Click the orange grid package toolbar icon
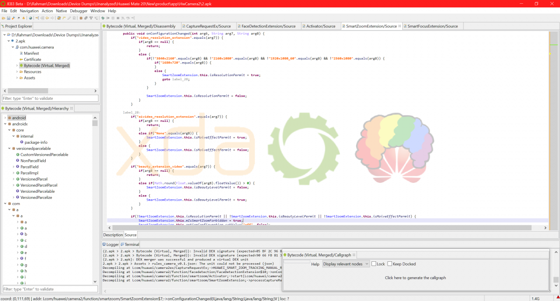 [81, 18]
